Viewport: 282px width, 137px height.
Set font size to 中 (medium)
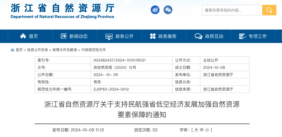click(x=201, y=130)
